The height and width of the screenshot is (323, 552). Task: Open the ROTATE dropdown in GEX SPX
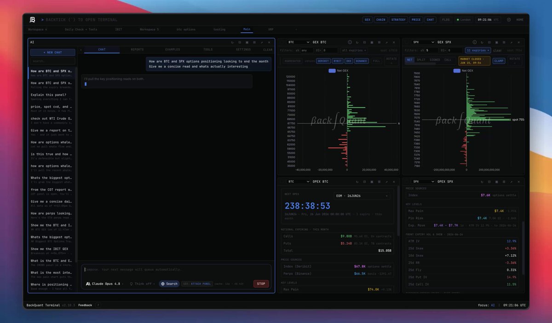coord(515,60)
